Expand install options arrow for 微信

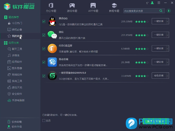tap(168, 35)
